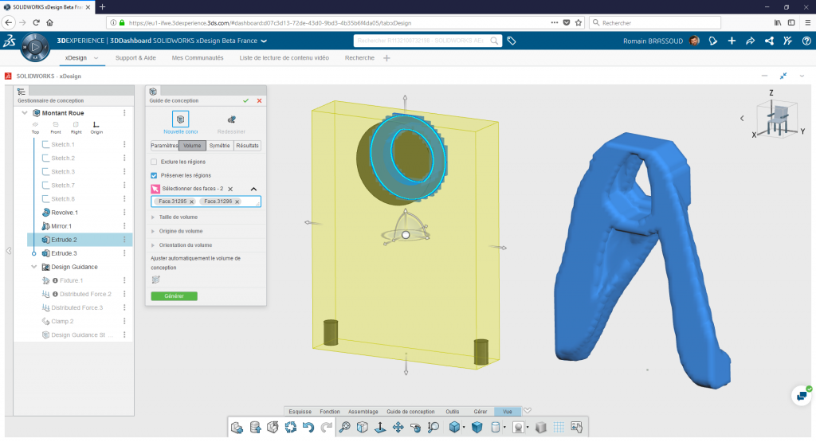Expand the bottom toolbar tabs chevron
The image size is (816, 442).
click(528, 411)
